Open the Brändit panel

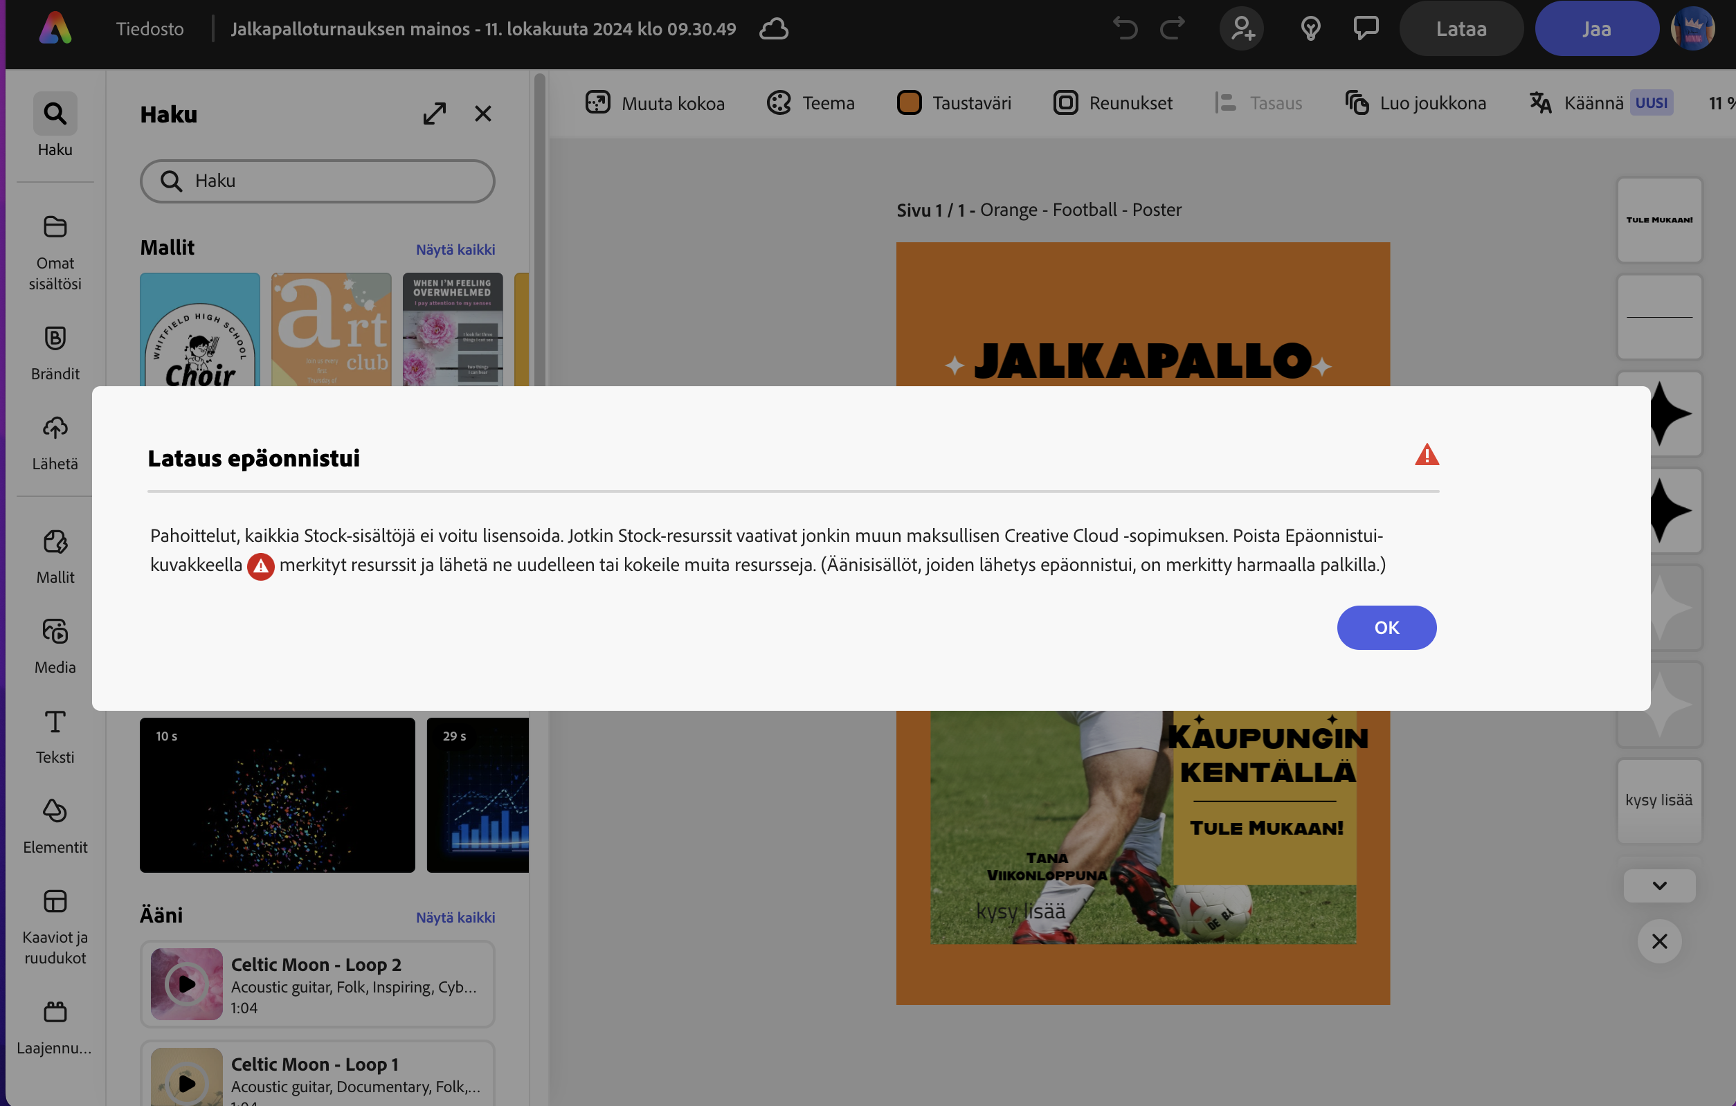[55, 339]
